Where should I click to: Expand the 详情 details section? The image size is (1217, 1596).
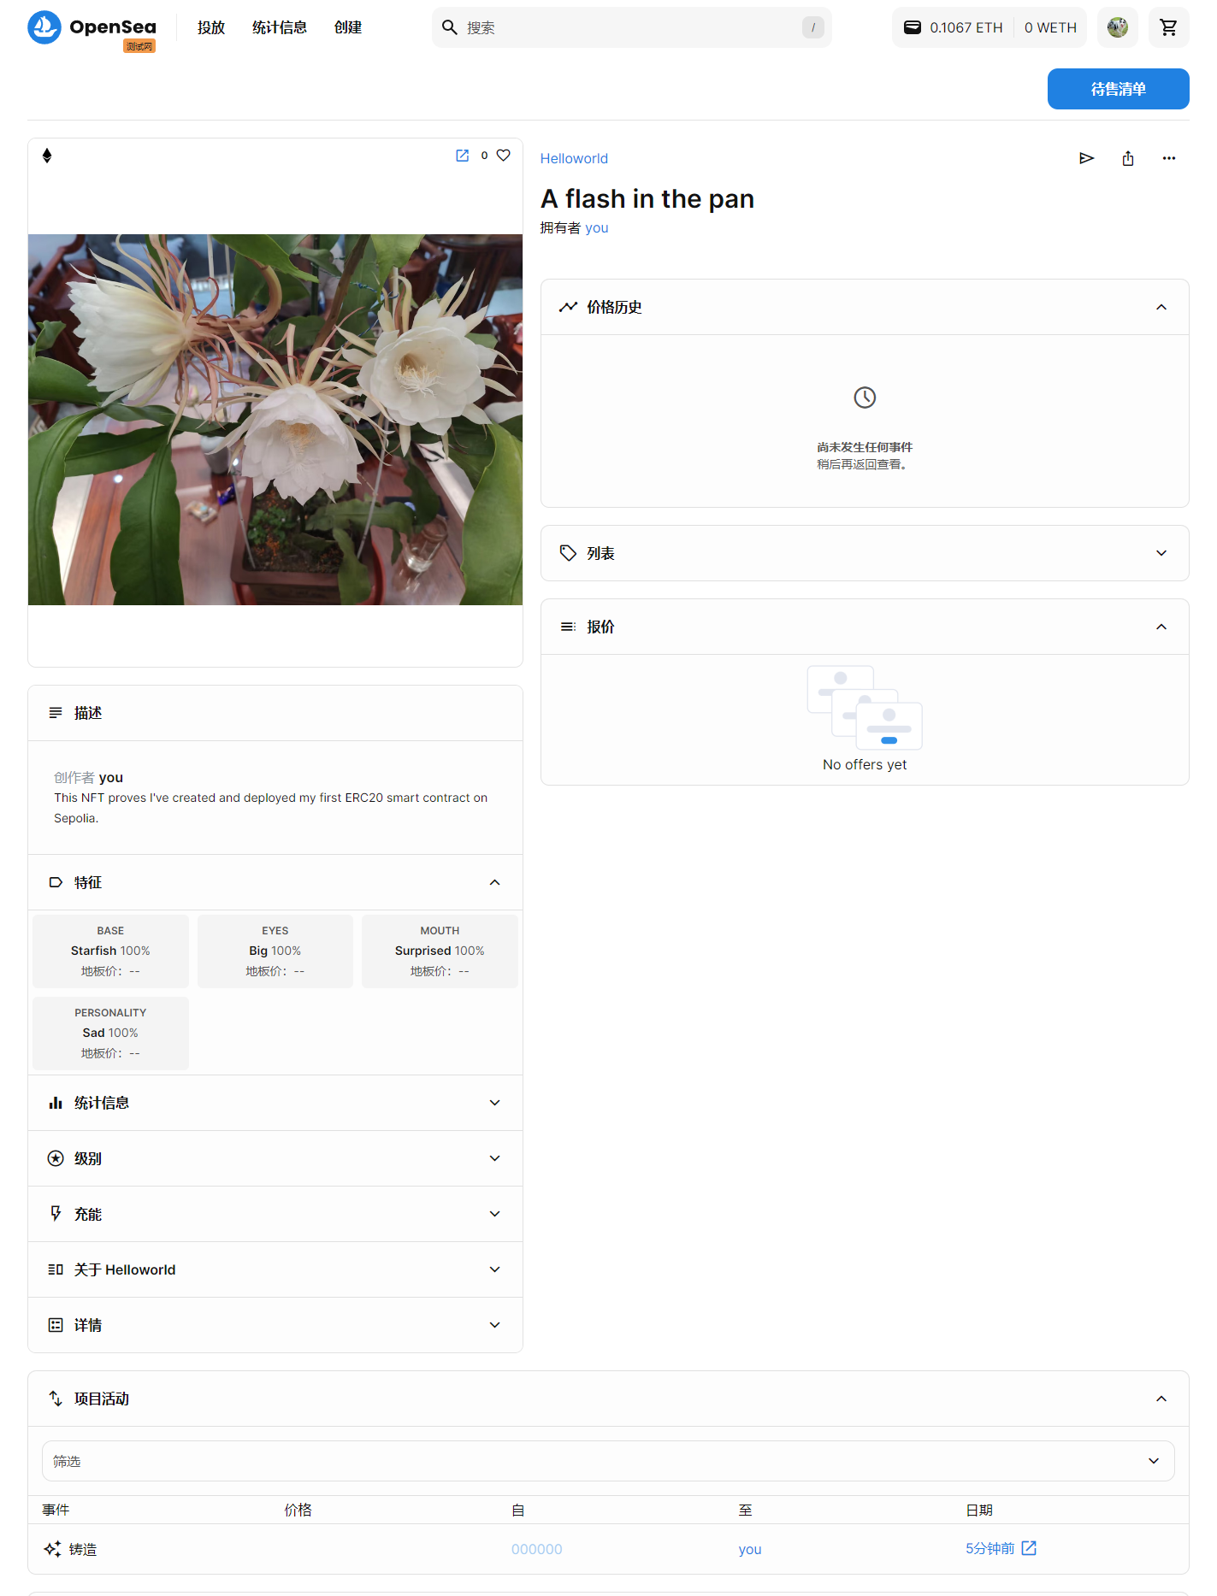(275, 1325)
